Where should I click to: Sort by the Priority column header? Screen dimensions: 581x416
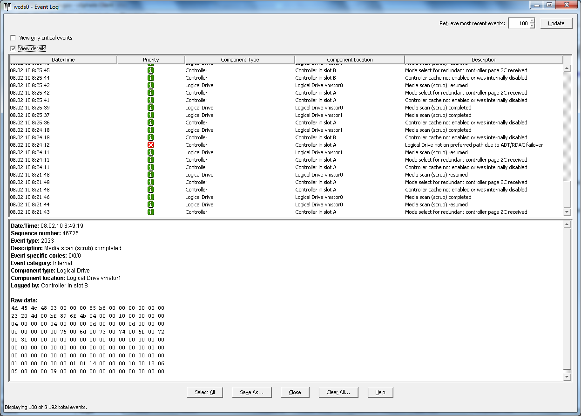click(x=151, y=60)
